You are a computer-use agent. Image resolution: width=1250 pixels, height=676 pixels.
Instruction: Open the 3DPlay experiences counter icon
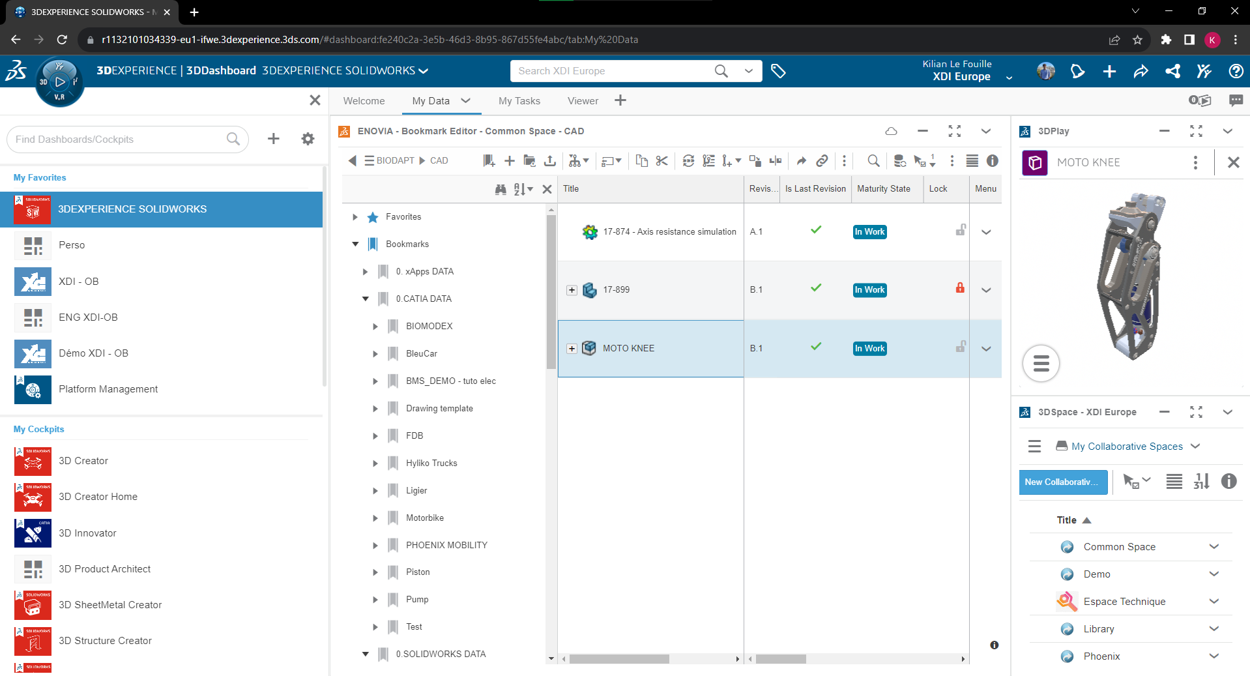(1200, 100)
